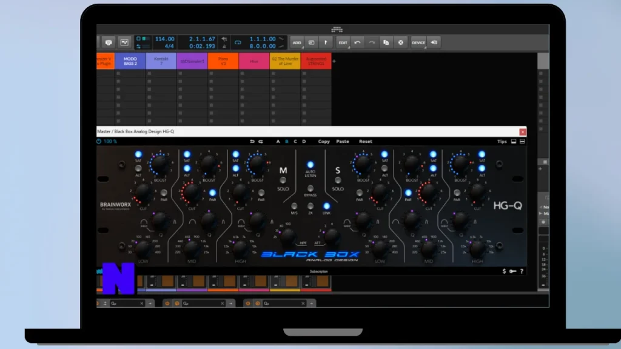The width and height of the screenshot is (621, 349).
Task: Click the Copy button in the plugin toolbar
Action: coord(324,141)
